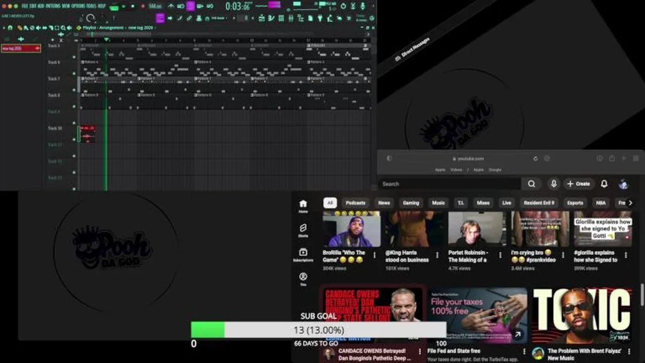The width and height of the screenshot is (645, 363).
Task: Click the Playlist Arrangement breadcrumb title
Action: point(103,28)
